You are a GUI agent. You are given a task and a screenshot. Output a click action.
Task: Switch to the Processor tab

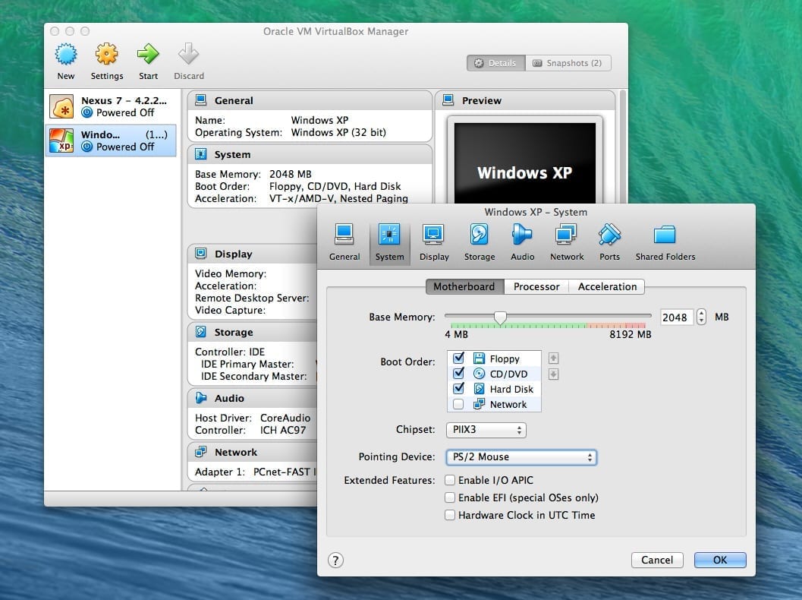click(536, 286)
